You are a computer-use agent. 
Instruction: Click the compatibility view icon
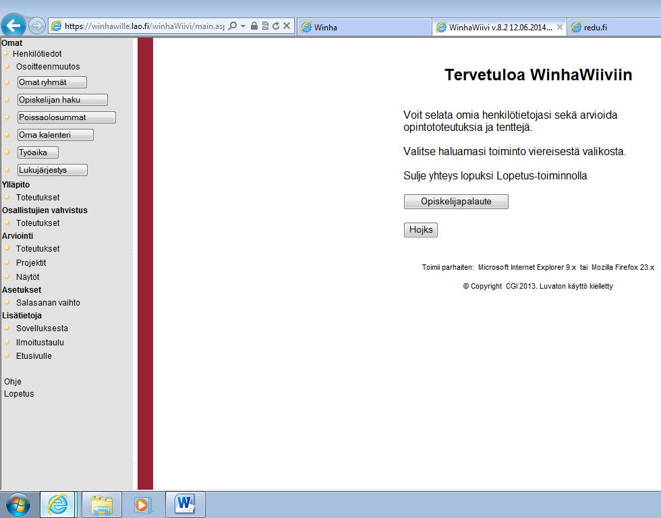pyautogui.click(x=265, y=26)
